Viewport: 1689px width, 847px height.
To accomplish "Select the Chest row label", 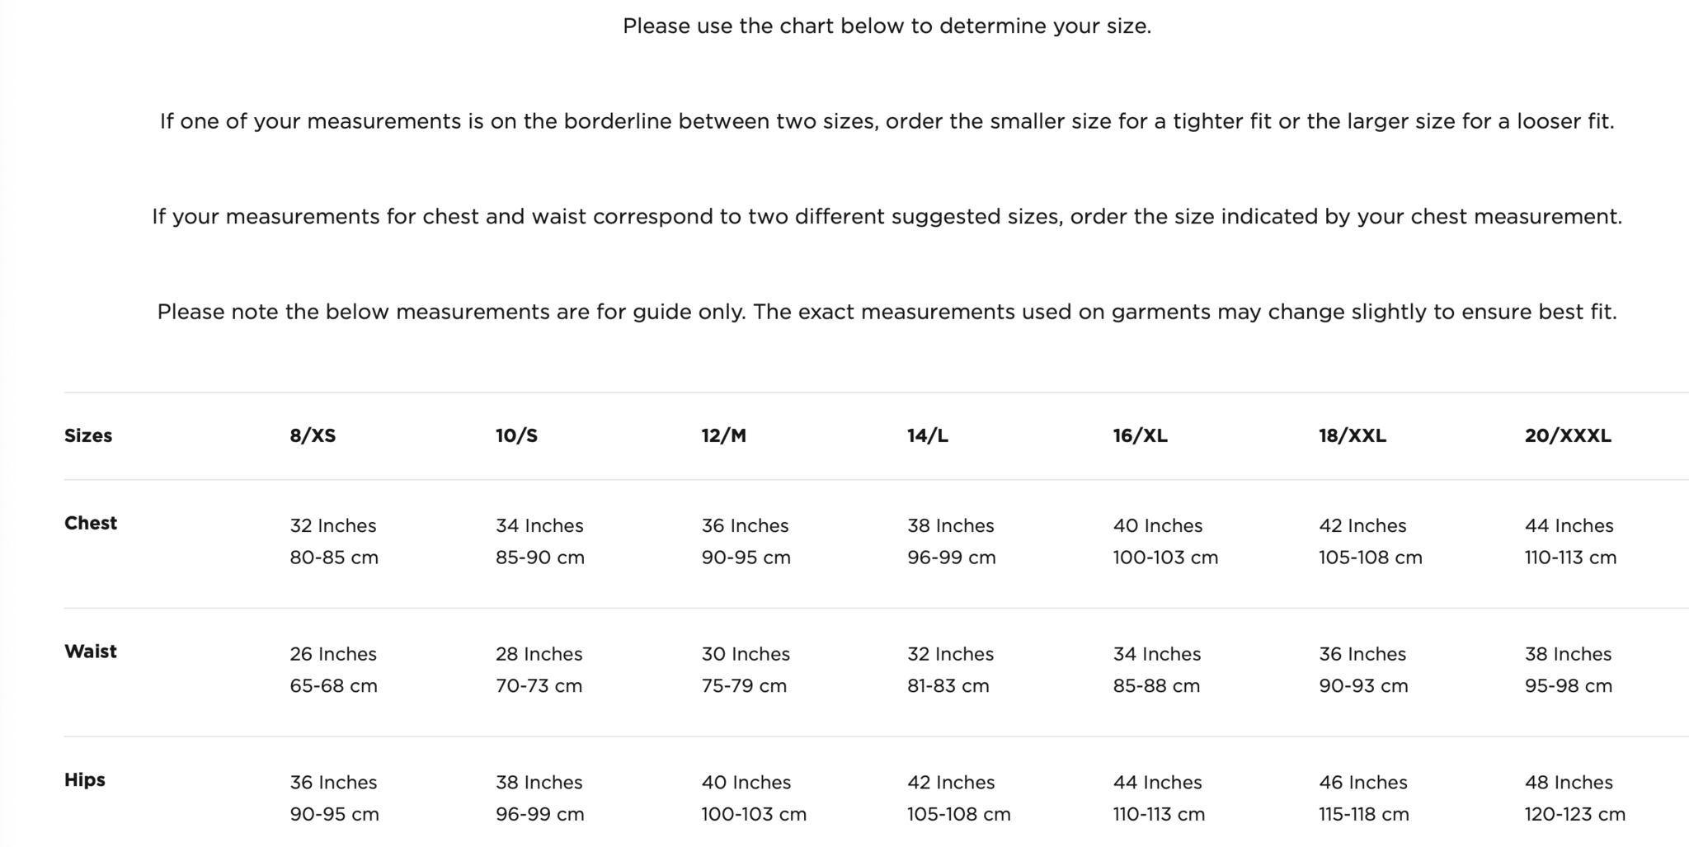I will (x=91, y=523).
